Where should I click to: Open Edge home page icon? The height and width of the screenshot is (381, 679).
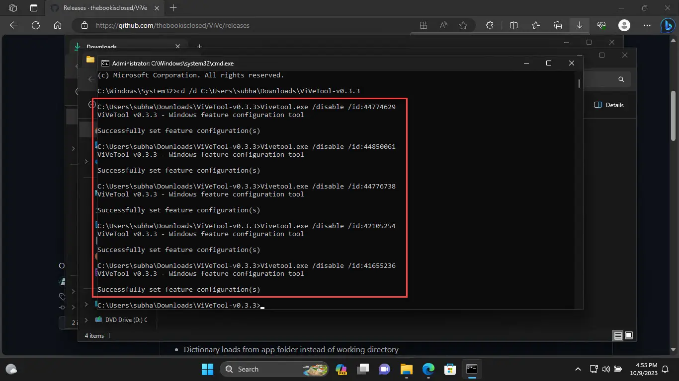(x=58, y=25)
